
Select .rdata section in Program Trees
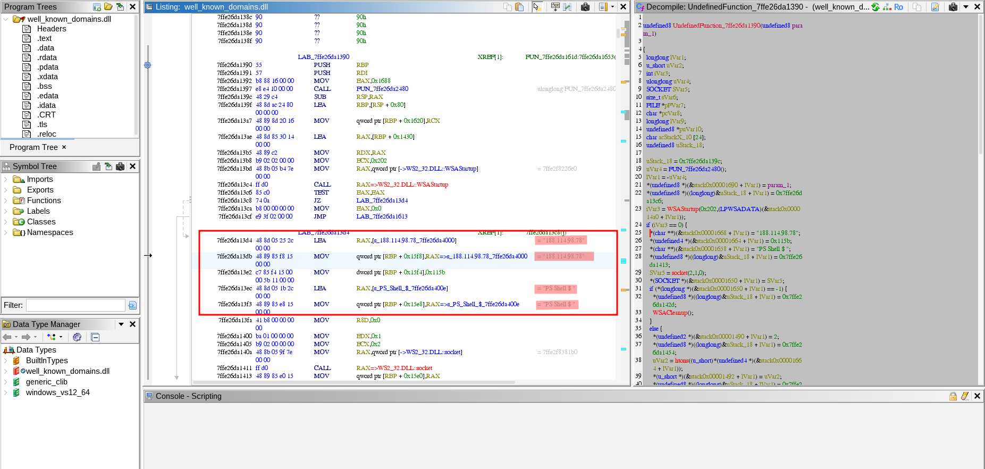[47, 57]
